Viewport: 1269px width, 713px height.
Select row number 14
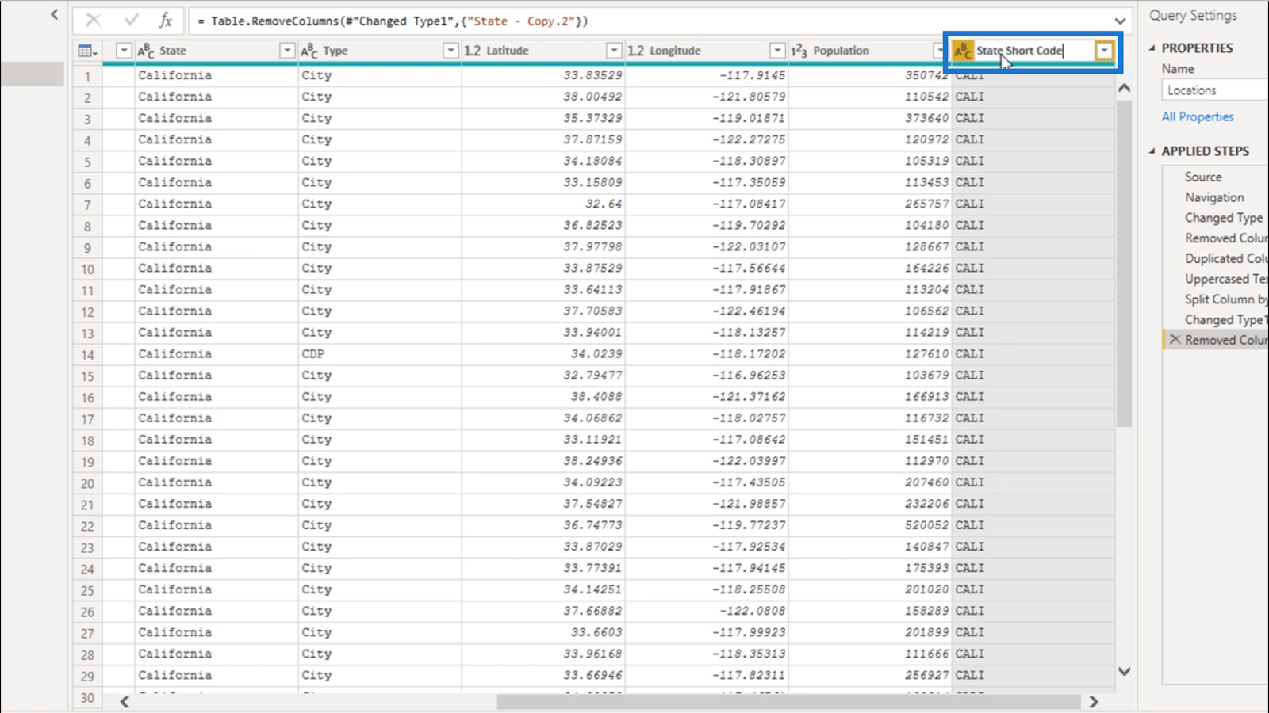87,355
